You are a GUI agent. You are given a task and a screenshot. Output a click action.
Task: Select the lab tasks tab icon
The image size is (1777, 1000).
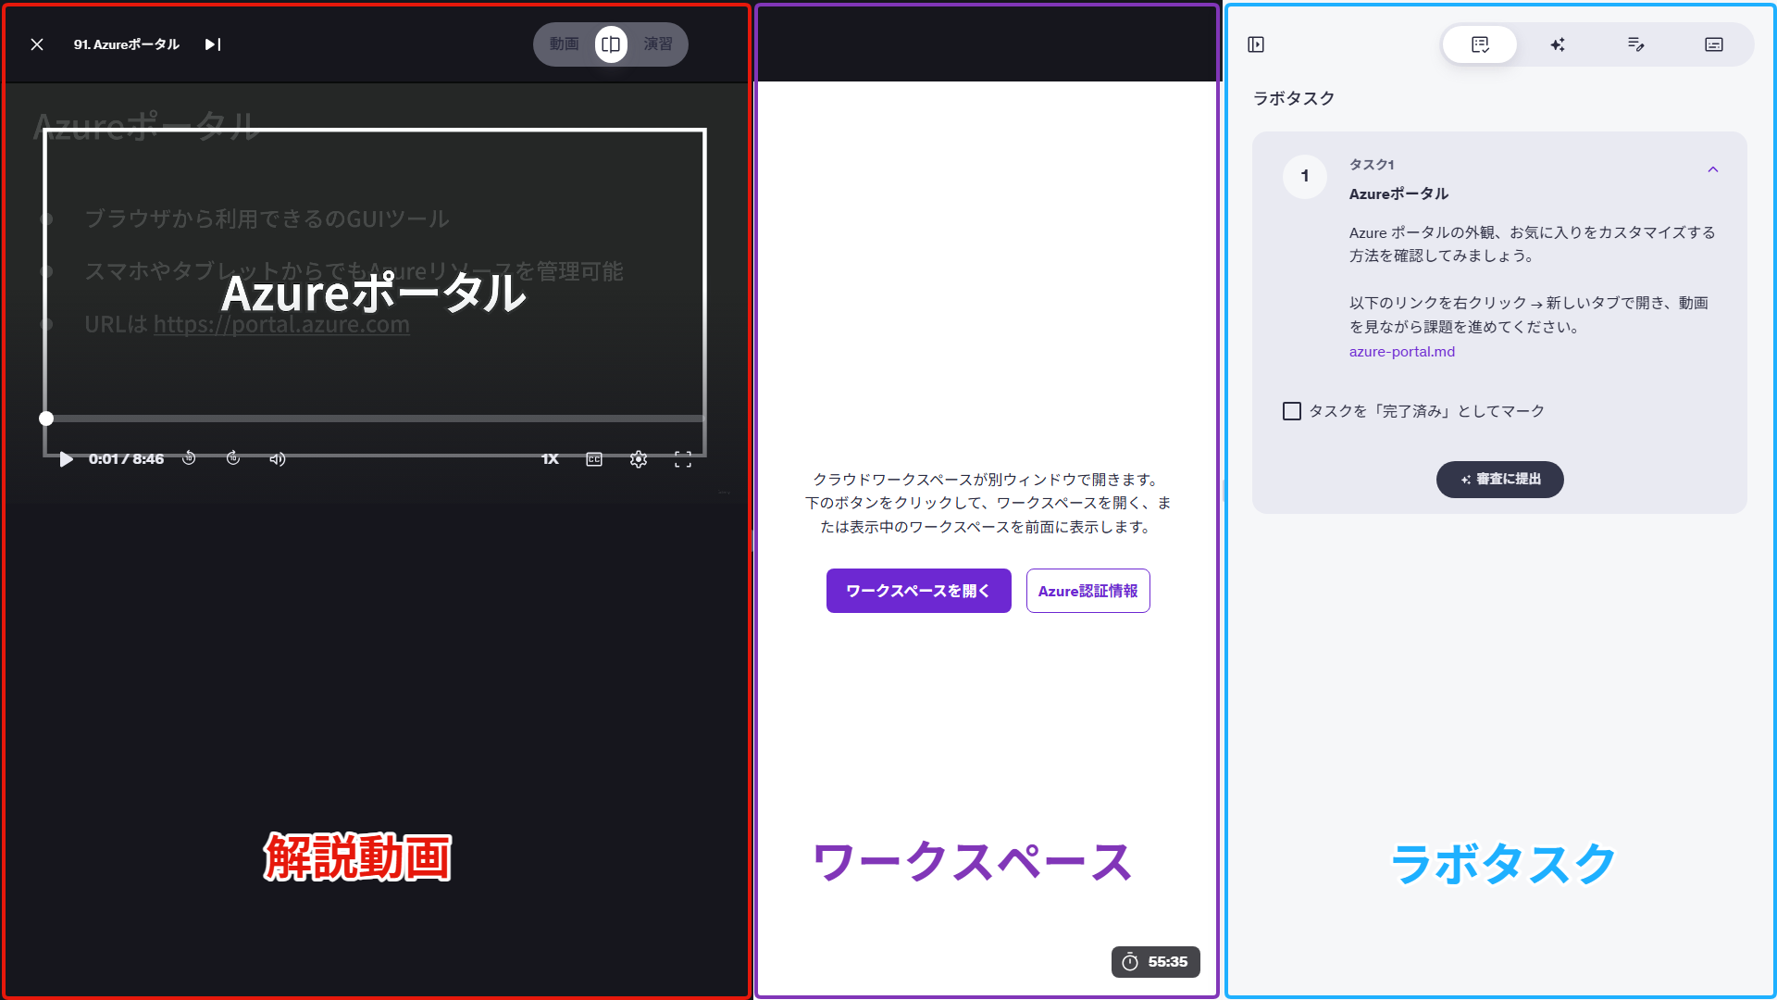pos(1480,44)
